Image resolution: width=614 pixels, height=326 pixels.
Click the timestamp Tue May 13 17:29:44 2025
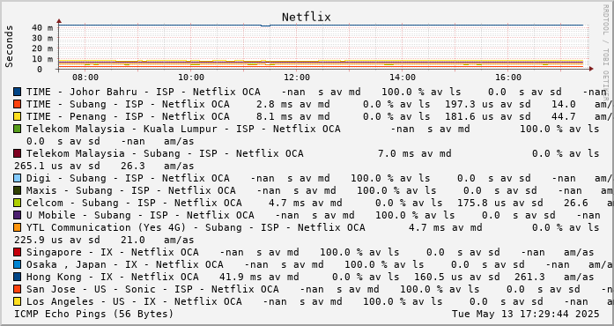click(526, 315)
